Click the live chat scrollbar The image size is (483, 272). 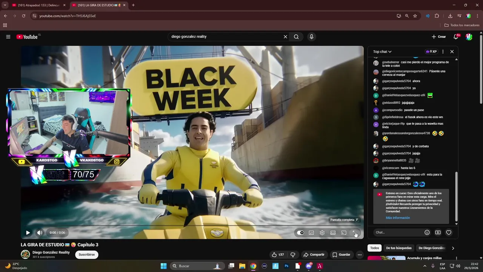click(456, 196)
